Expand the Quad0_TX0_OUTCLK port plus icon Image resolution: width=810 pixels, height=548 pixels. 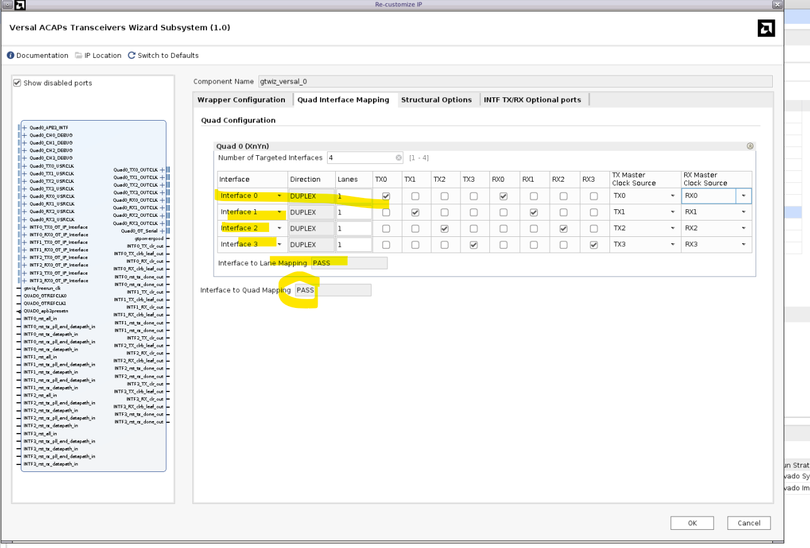point(162,170)
